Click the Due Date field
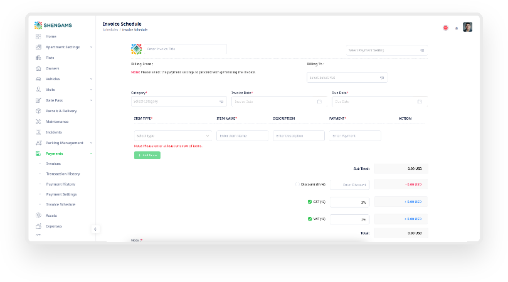This screenshot has height=282, width=508. click(x=379, y=102)
